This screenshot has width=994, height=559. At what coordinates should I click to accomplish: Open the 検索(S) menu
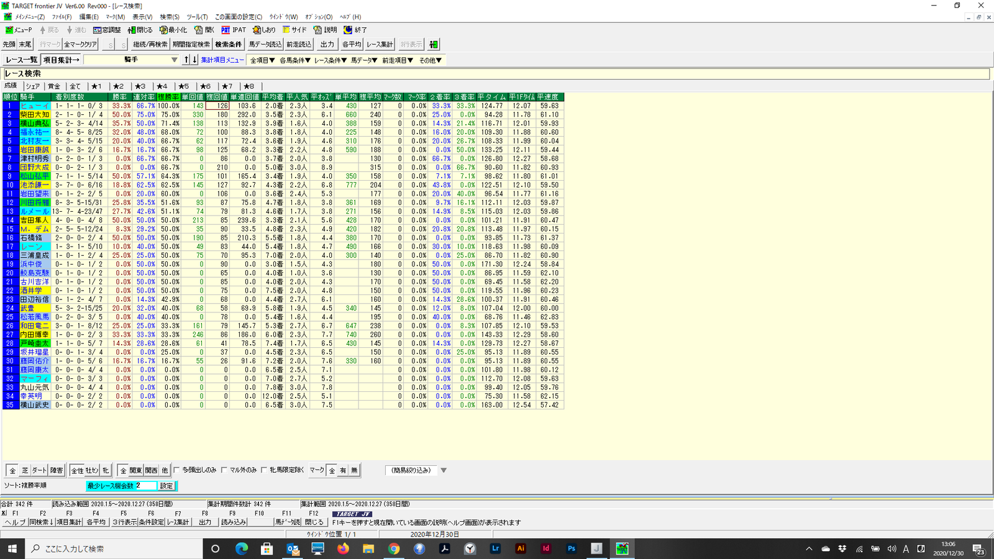click(x=169, y=17)
